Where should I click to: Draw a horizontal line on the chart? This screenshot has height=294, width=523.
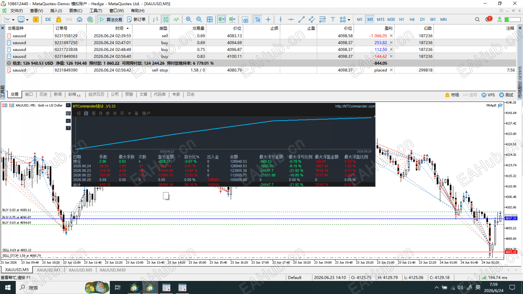(291, 19)
